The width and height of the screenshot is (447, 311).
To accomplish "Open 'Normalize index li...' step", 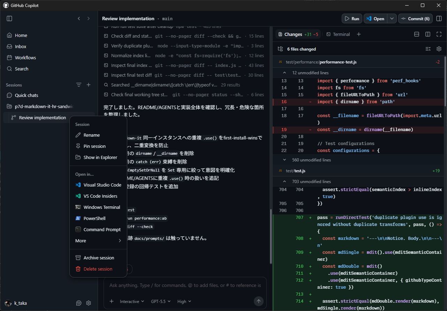I will pyautogui.click(x=184, y=55).
